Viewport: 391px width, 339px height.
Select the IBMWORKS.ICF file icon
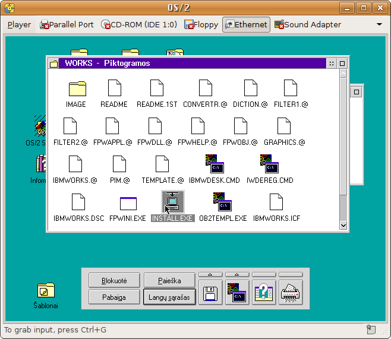pyautogui.click(x=276, y=202)
